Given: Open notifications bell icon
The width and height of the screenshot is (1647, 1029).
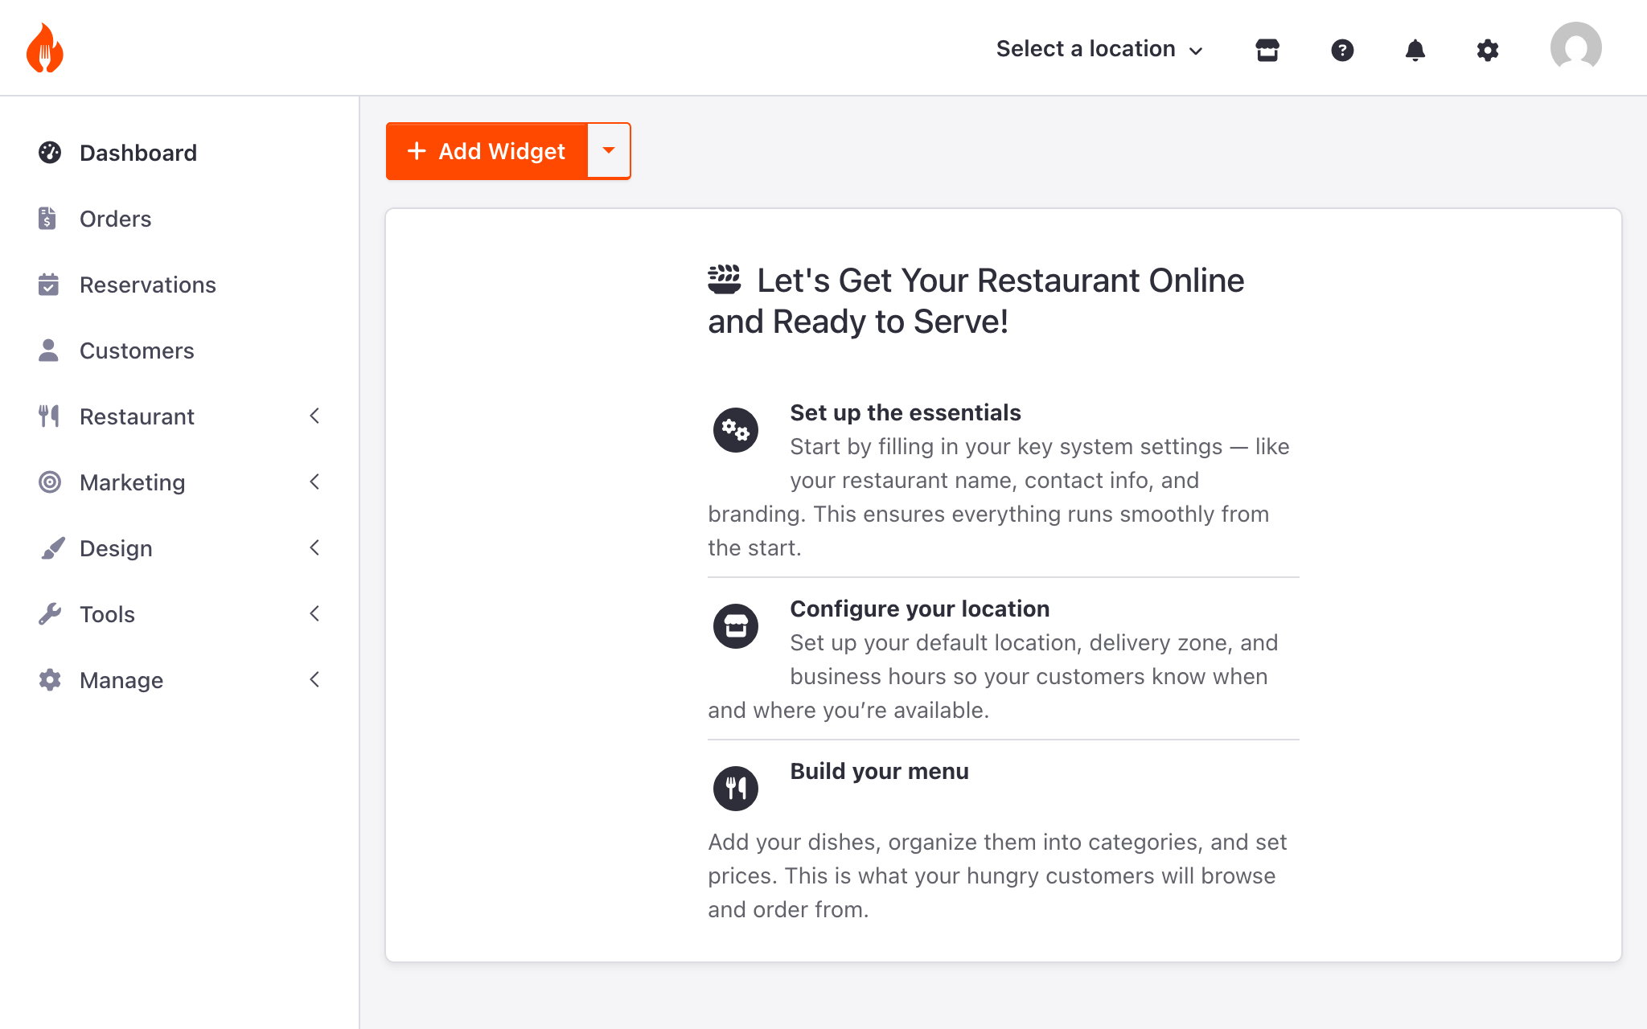Looking at the screenshot, I should click(x=1415, y=50).
